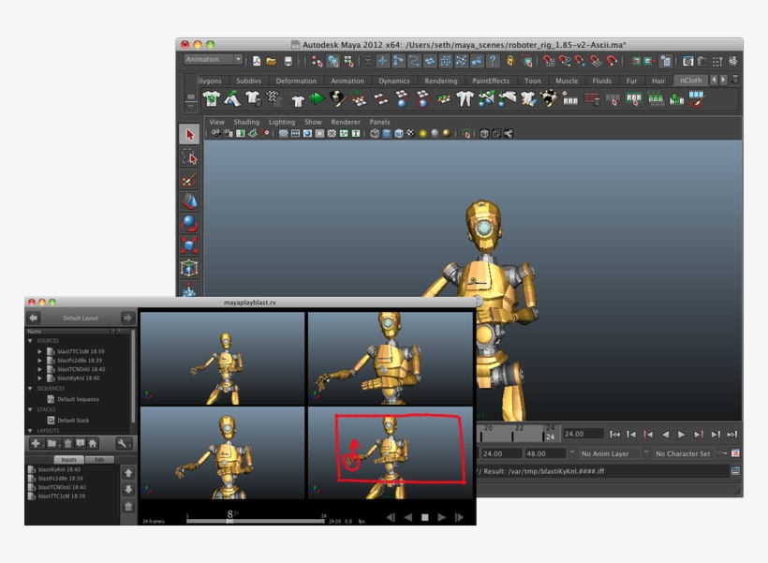This screenshot has width=768, height=563.
Task: Open the viewport Renderer menu
Action: pyautogui.click(x=346, y=122)
